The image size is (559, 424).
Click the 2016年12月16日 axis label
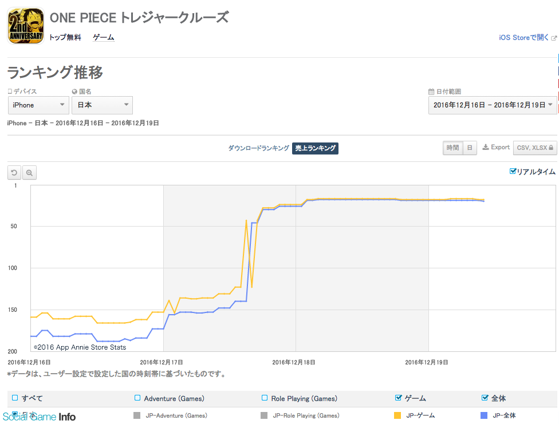click(29, 362)
